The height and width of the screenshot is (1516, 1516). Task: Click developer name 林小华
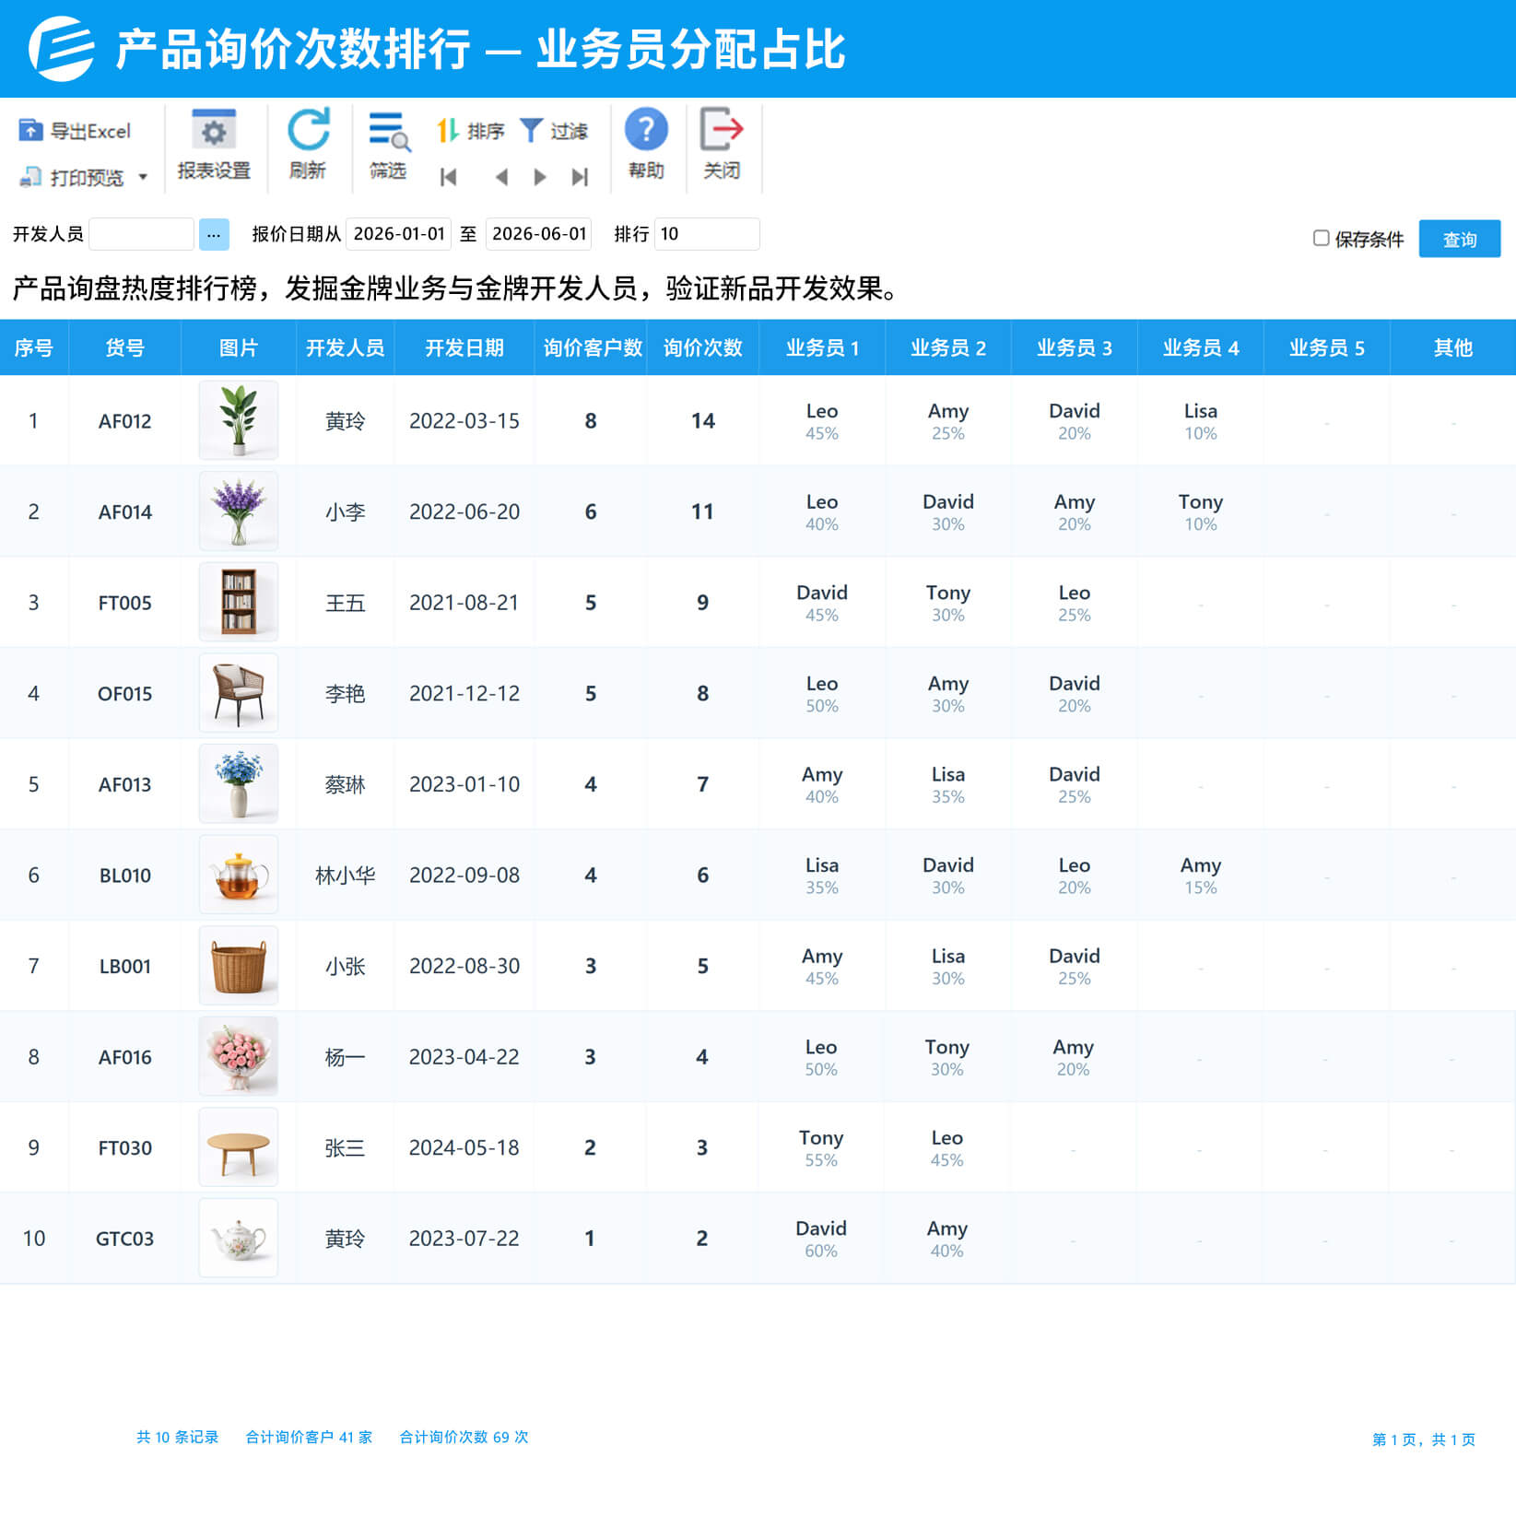[345, 875]
